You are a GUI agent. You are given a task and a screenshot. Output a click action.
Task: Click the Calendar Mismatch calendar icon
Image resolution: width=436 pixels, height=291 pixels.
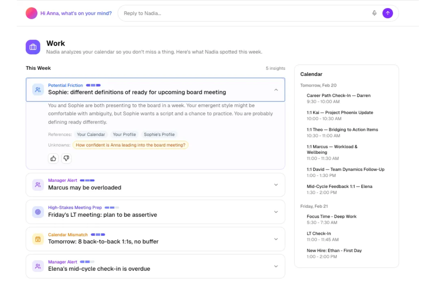(x=38, y=239)
